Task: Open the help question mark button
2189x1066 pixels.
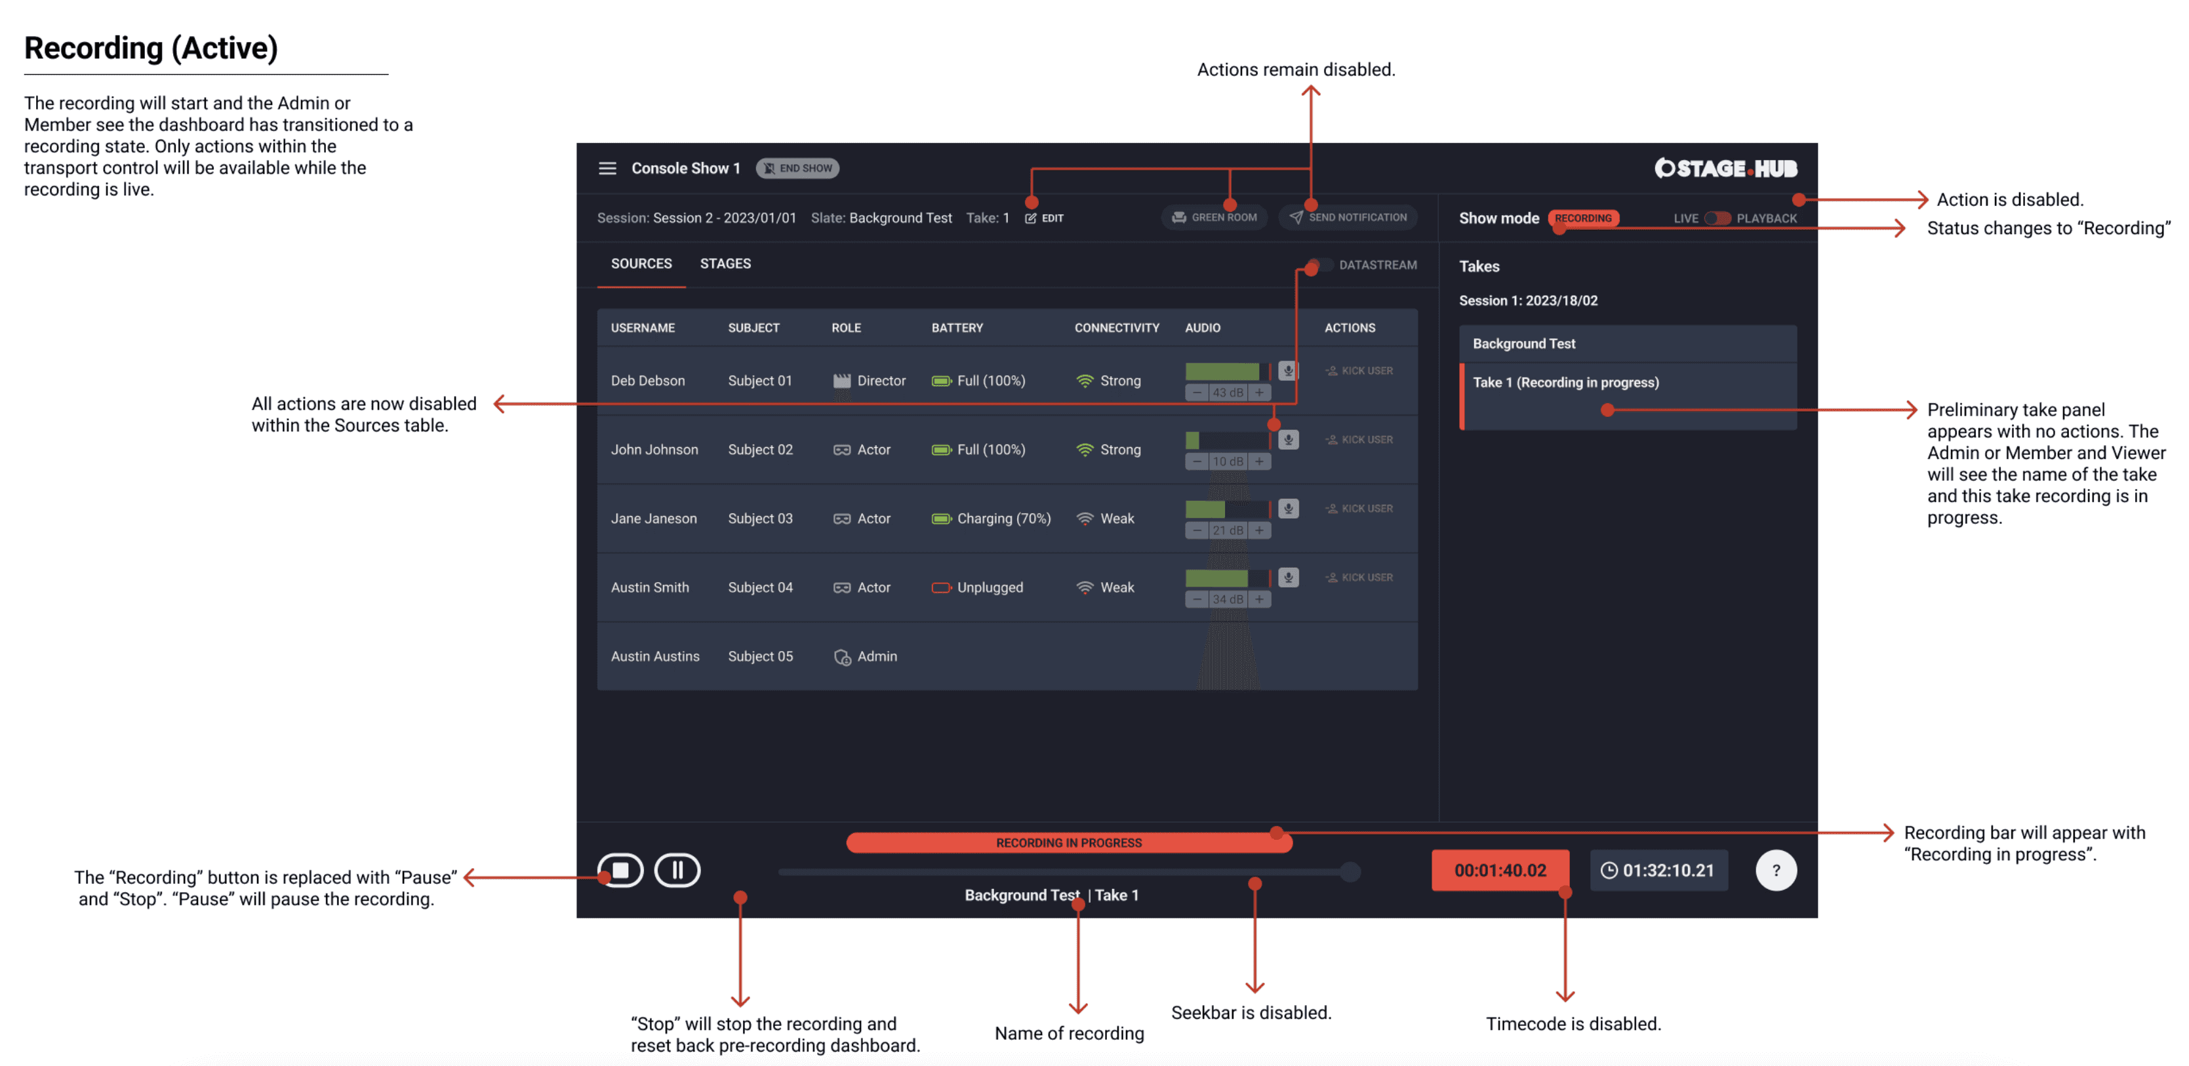Action: tap(1776, 871)
